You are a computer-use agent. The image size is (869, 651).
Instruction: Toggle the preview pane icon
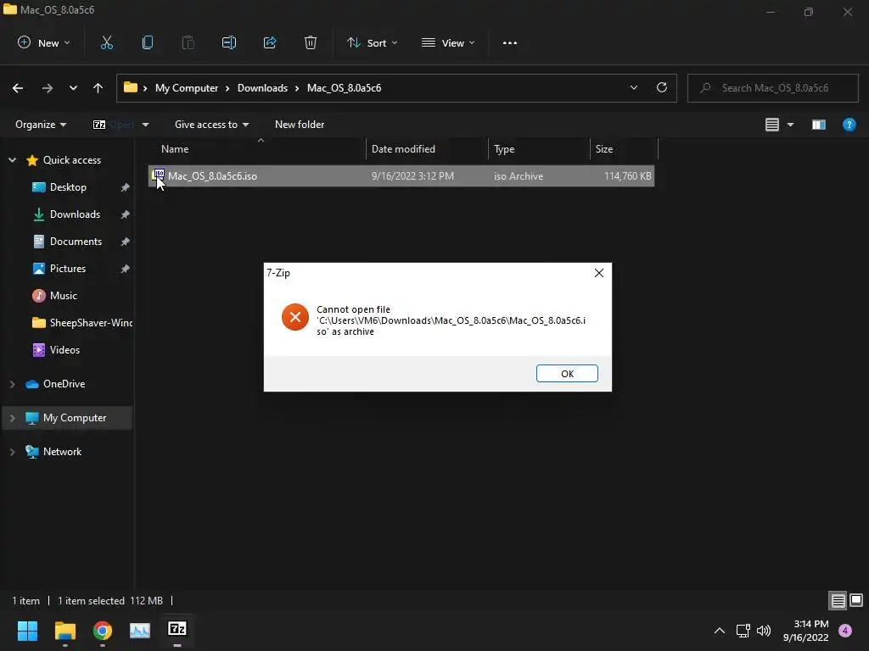[819, 125]
